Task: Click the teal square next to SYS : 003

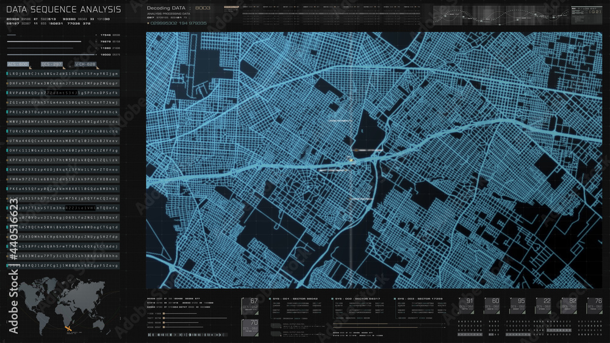Action: click(x=395, y=299)
